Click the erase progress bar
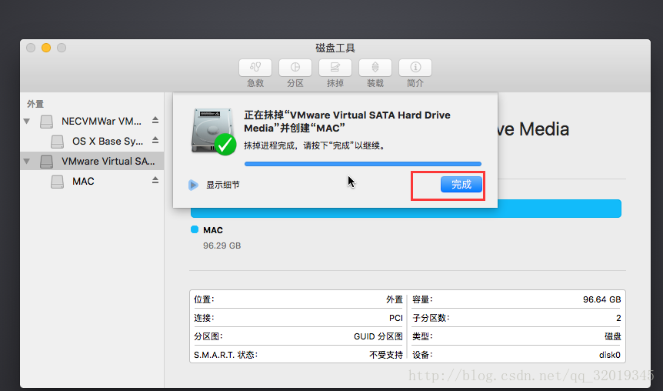The image size is (663, 391). coord(363,164)
